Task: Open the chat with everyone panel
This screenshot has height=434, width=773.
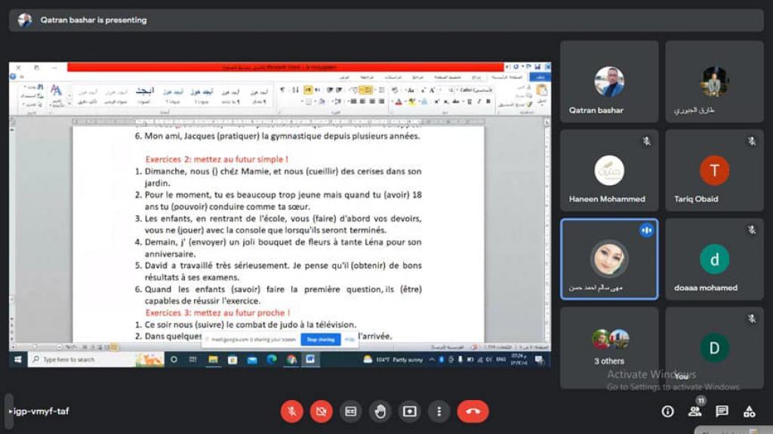Action: (x=722, y=411)
